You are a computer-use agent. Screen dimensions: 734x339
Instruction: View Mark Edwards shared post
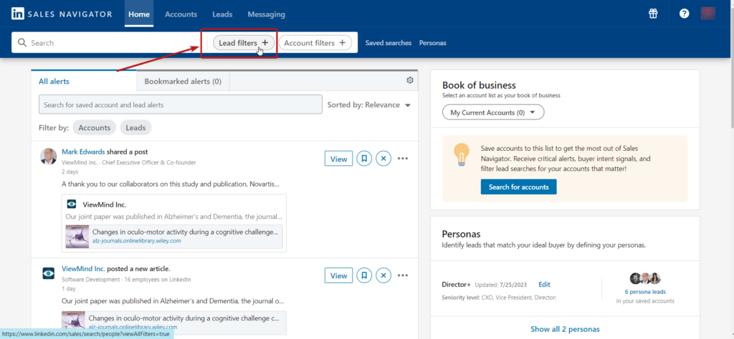pyautogui.click(x=338, y=159)
